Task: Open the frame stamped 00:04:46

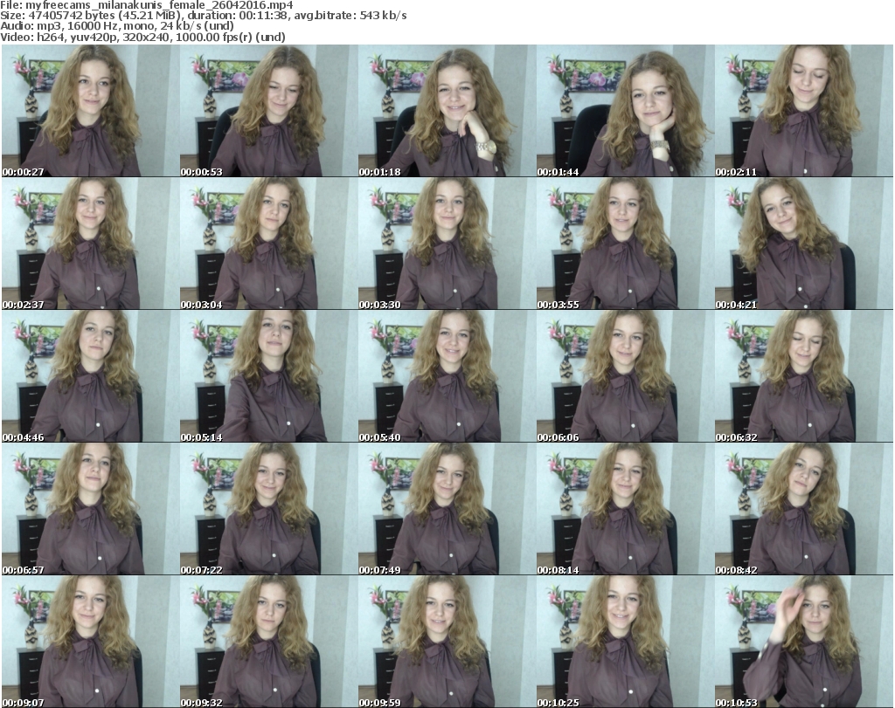Action: [x=90, y=376]
